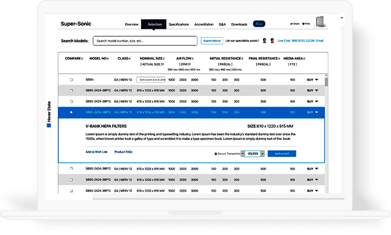The width and height of the screenshot is (391, 235).
Task: Switch to the Specifications tab
Action: click(179, 25)
